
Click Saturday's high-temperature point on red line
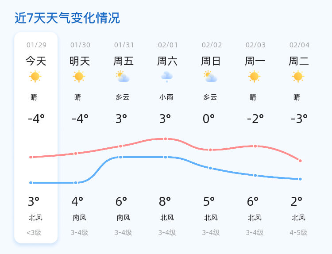click(x=166, y=139)
